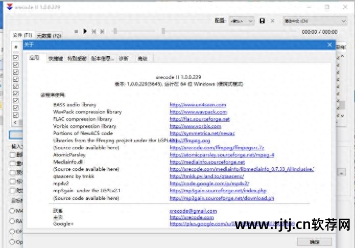
Task: Open the code.google.com/p/mp4v2 link
Action: tap(209, 184)
